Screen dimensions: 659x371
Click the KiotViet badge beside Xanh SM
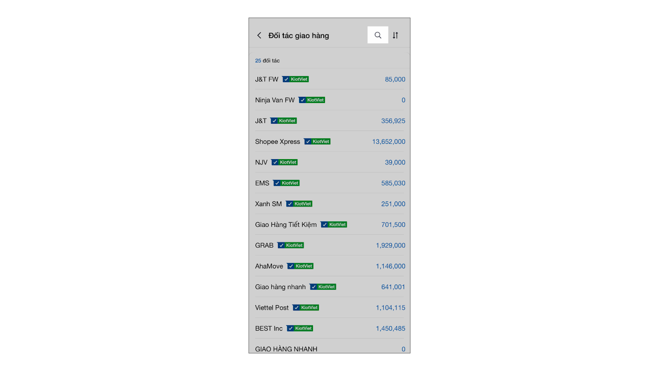299,204
